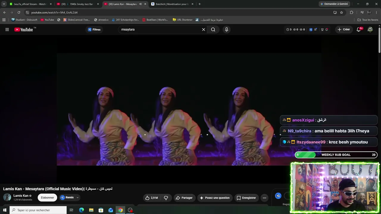Image resolution: width=381 pixels, height=214 pixels.
Task: Close the Lamis Kan - Mesaytara tab
Action: [145, 4]
